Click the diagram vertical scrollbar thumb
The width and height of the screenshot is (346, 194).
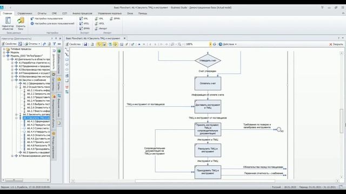(x=341, y=121)
